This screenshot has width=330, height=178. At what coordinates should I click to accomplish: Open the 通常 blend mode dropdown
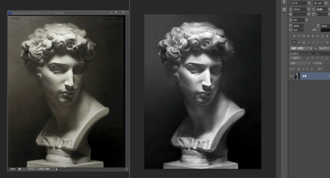[x=300, y=63]
